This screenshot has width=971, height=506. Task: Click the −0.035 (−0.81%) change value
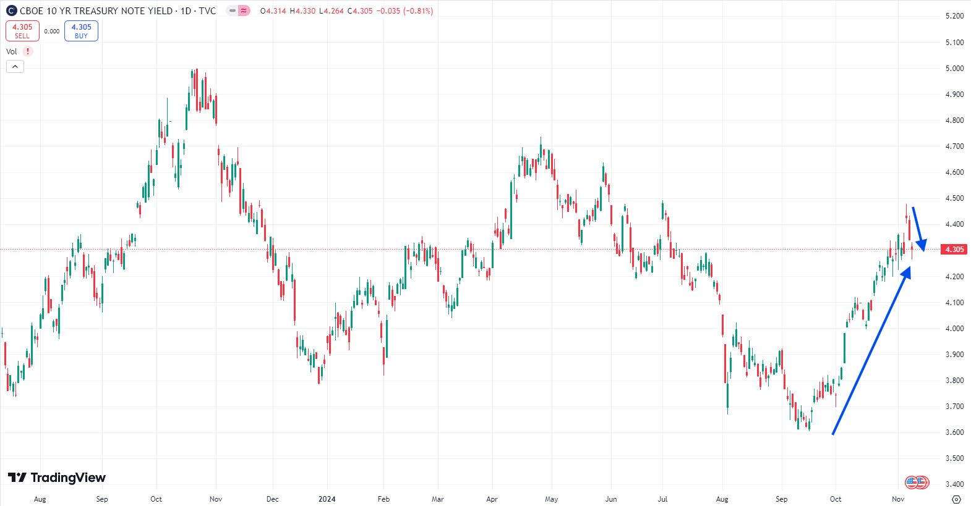[404, 11]
